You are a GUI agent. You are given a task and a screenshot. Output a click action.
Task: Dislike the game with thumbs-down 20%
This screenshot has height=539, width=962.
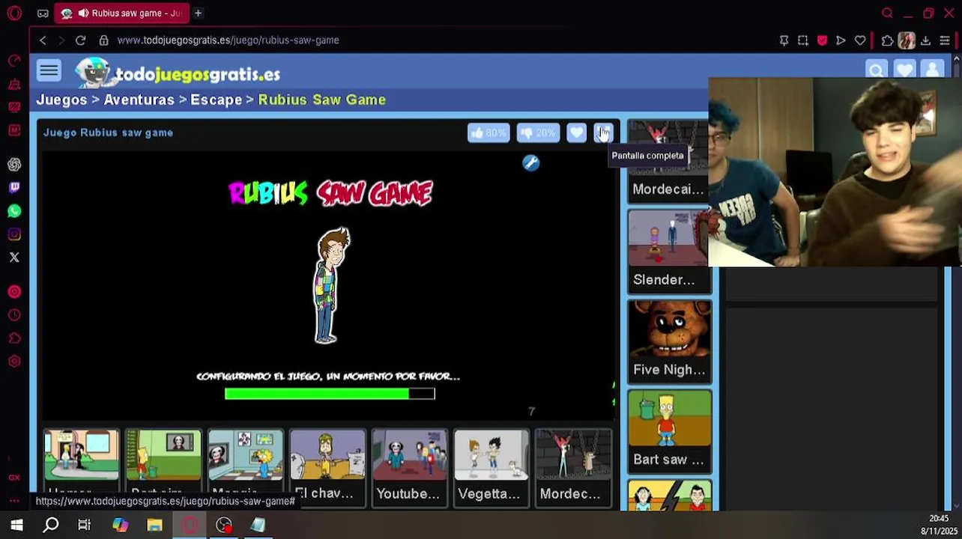(538, 133)
